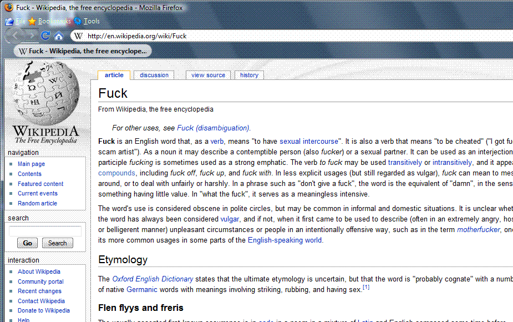This screenshot has width=513, height=322.
Task: Open the Oxford English Dictionary link
Action: coord(153,279)
